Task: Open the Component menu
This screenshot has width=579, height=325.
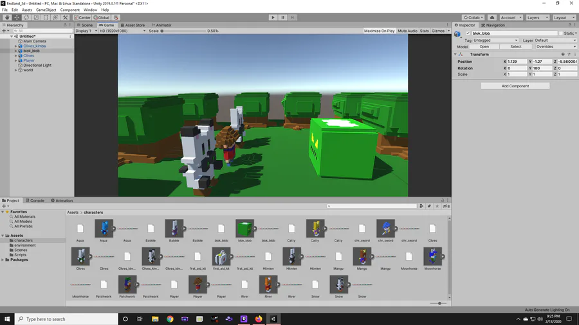Action: pos(69,10)
